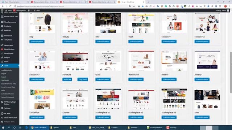Click the comments bubble in admin bar
The image size is (232, 130).
pos(29,10)
